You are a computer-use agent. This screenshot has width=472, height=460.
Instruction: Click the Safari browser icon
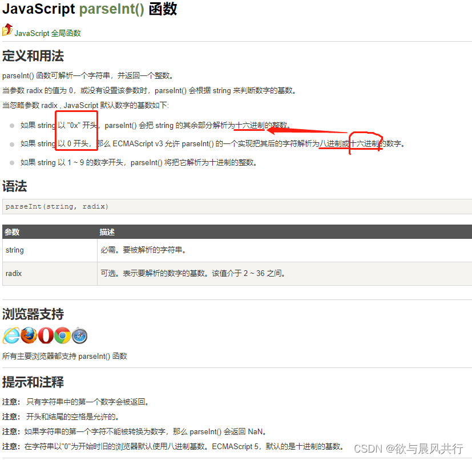tap(79, 336)
